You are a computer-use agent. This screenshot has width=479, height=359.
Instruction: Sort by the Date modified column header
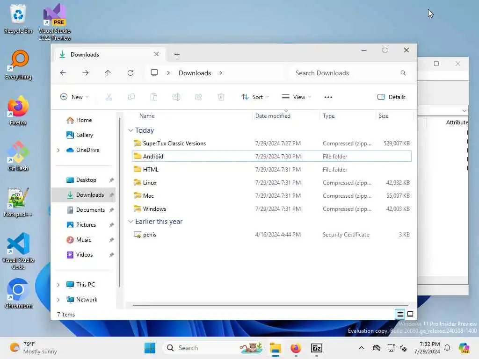tap(286, 116)
